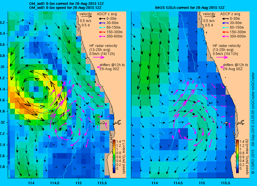Click the 'velocity' label in OM_an01 panel
Screen dimensions: 257x186
pyautogui.click(x=86, y=14)
